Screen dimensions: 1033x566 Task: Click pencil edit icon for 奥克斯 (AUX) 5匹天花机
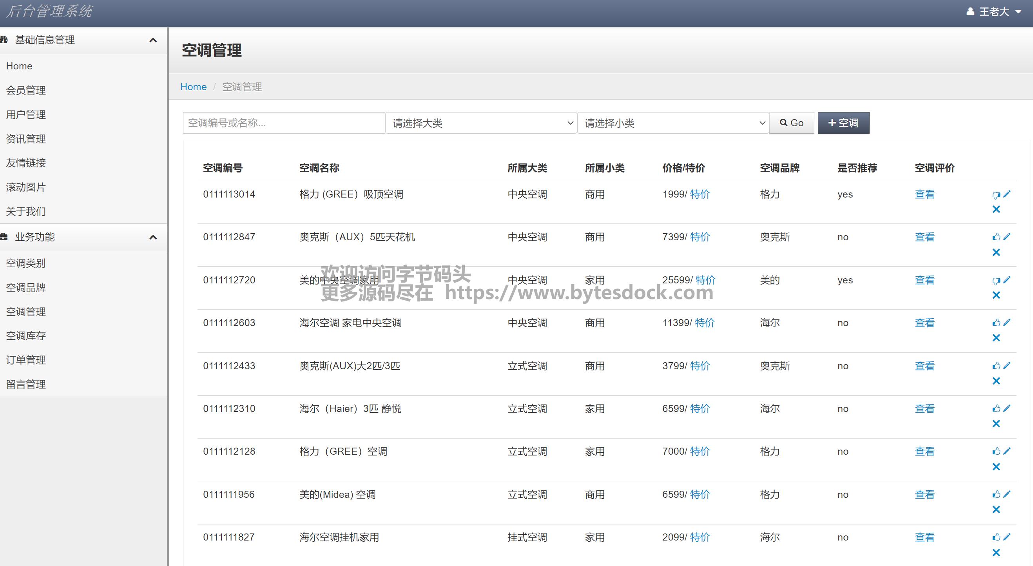tap(1007, 237)
